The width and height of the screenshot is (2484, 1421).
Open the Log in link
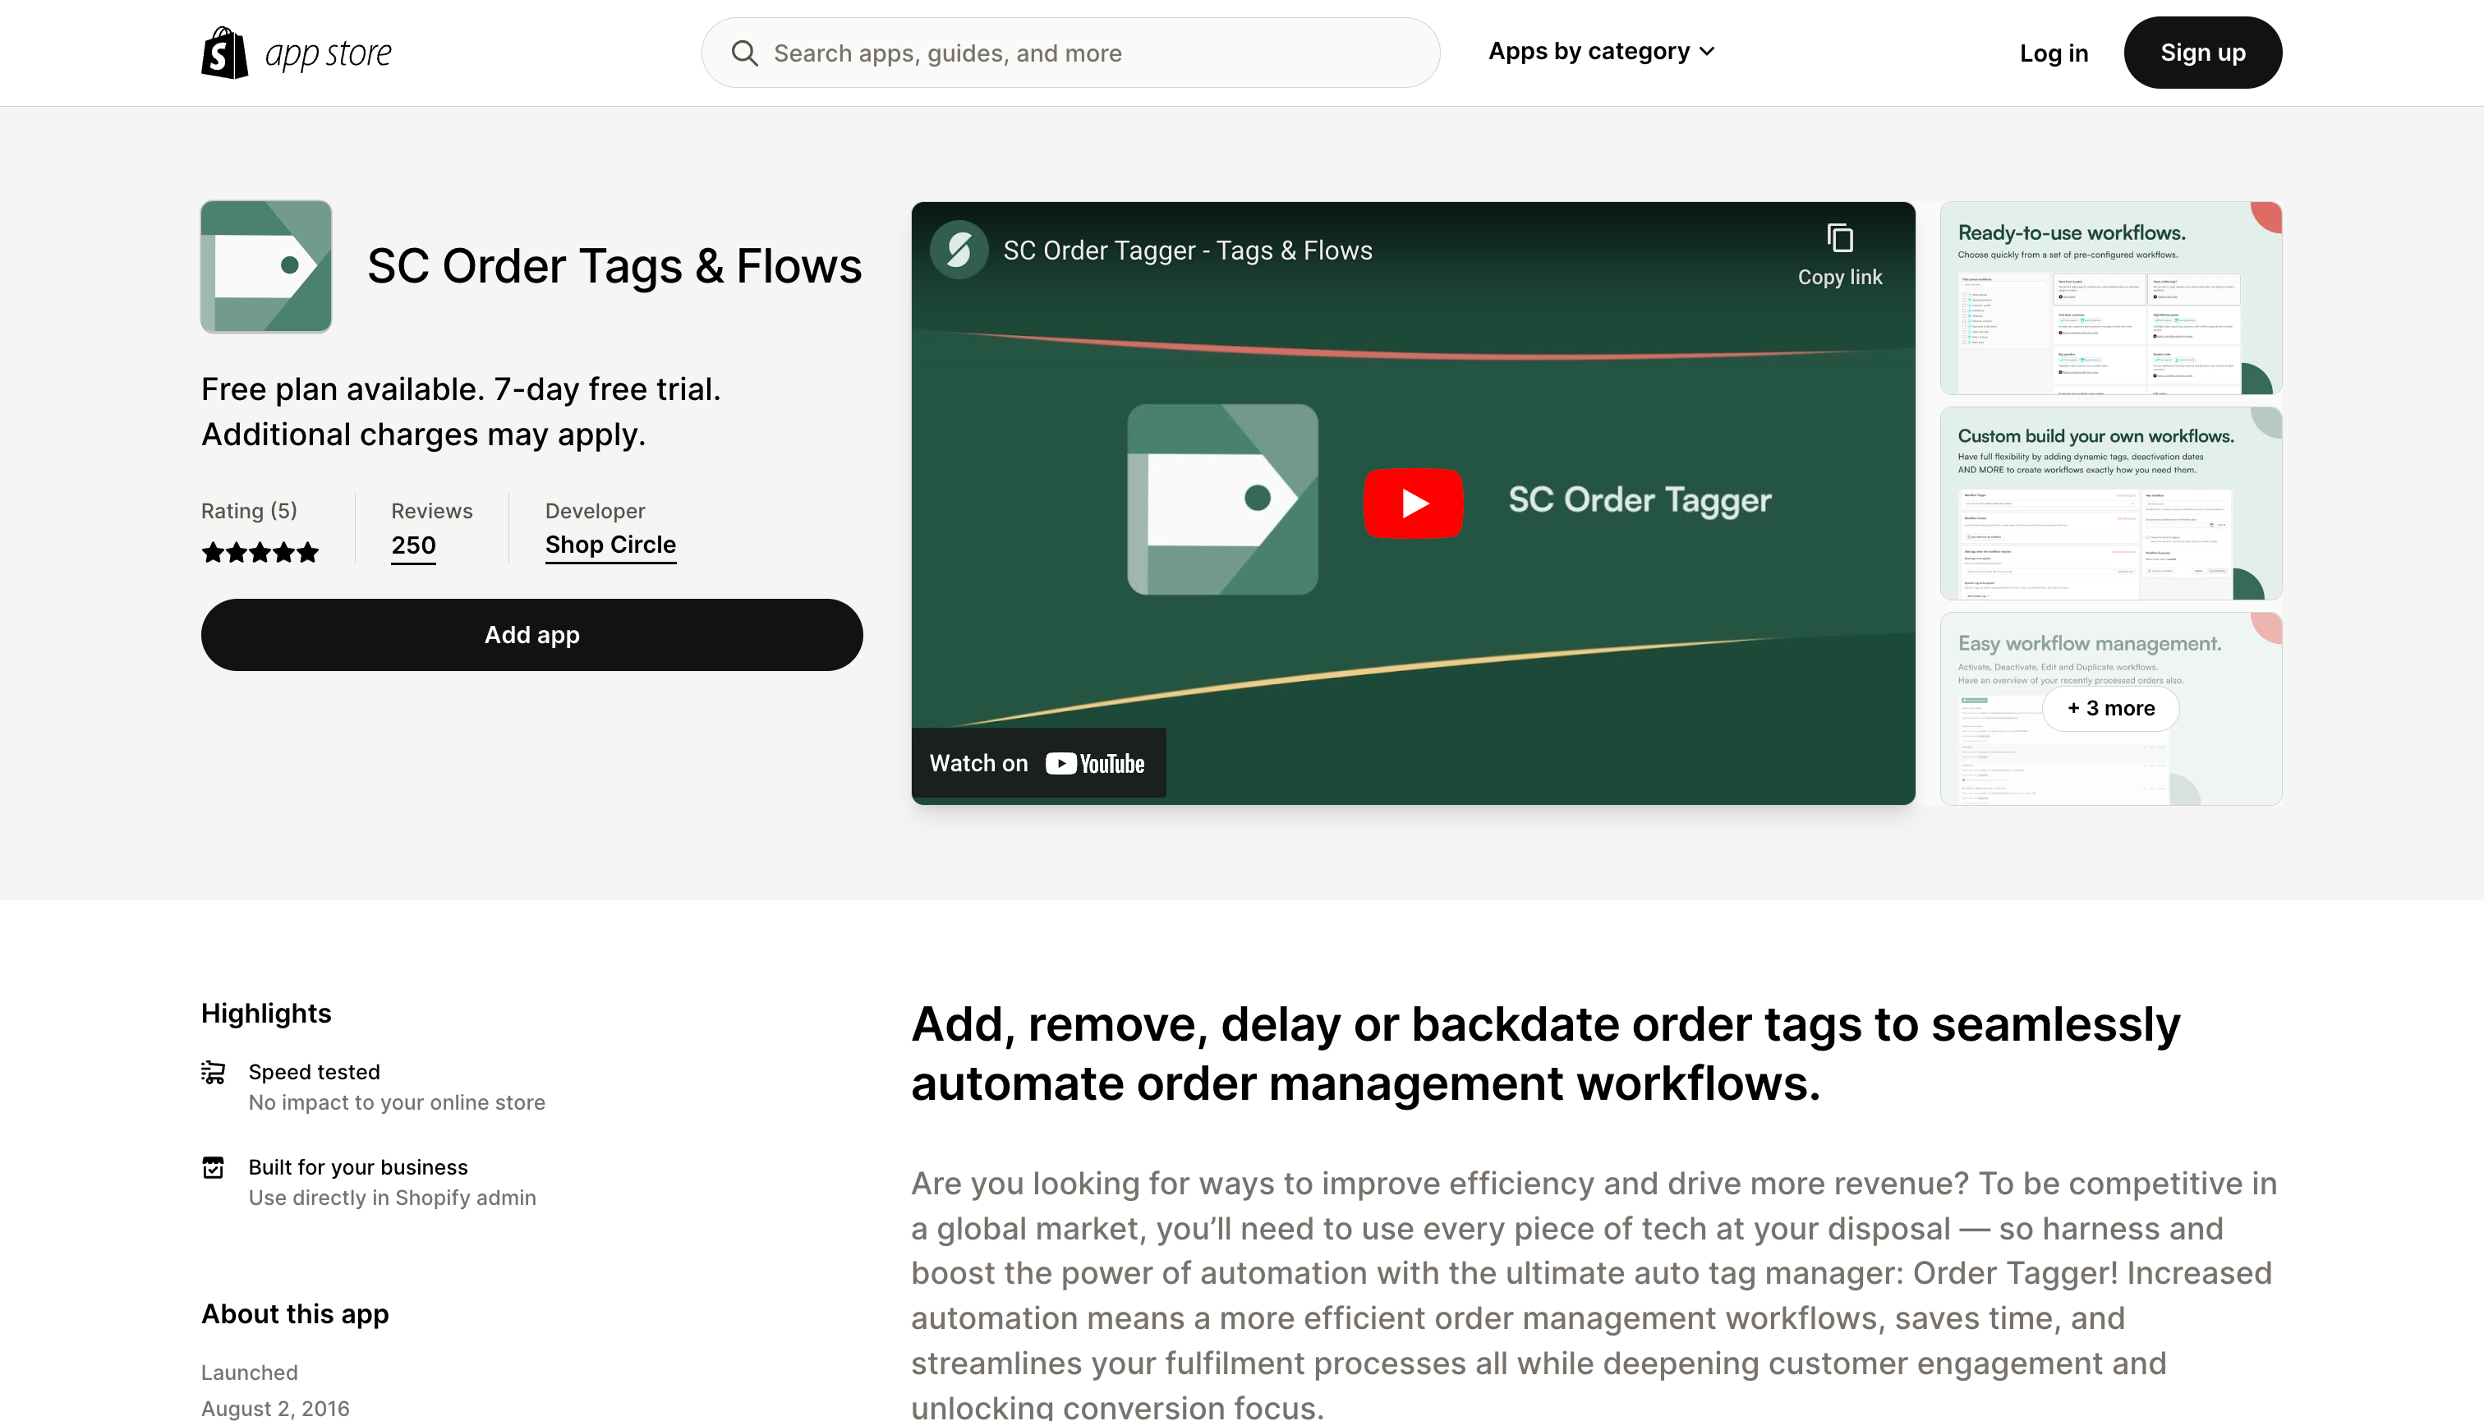[2054, 53]
